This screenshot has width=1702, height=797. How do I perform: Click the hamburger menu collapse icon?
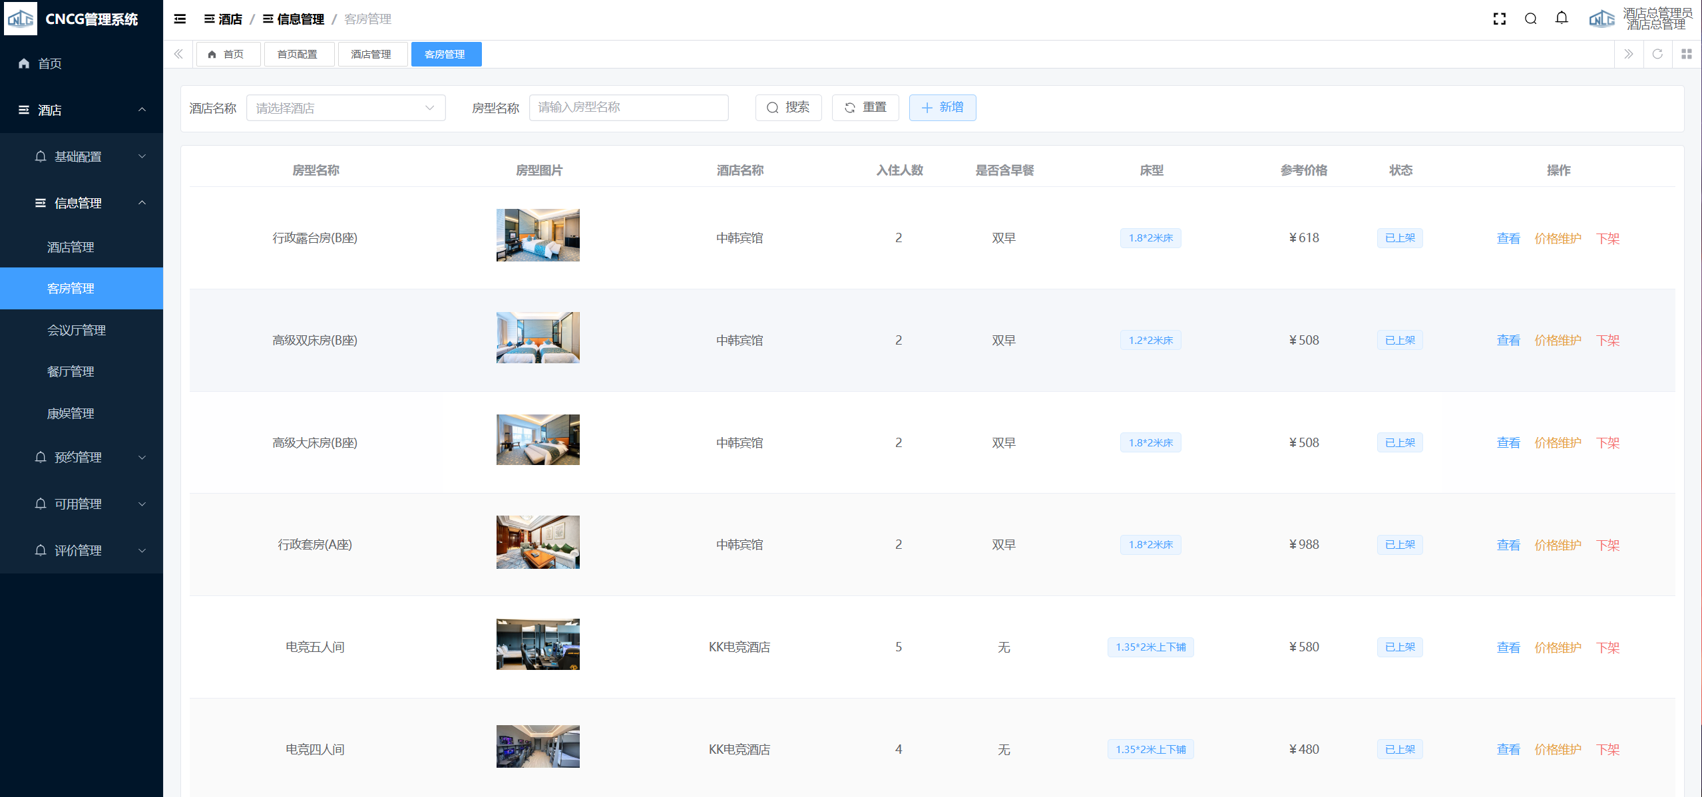pyautogui.click(x=180, y=19)
